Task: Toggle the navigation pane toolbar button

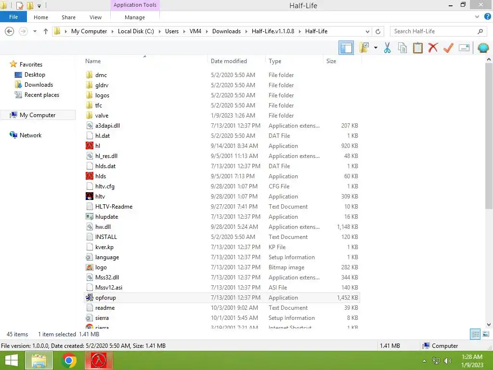Action: coord(346,48)
